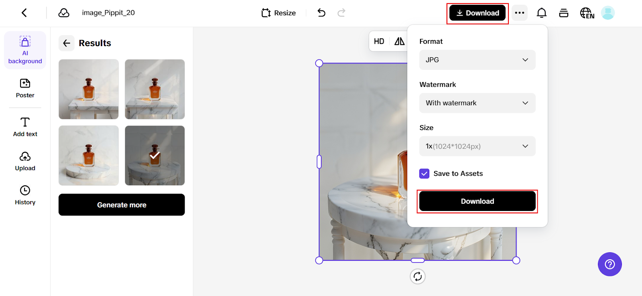Open the help question mark button
Viewport: 642px width, 296px height.
click(x=610, y=264)
